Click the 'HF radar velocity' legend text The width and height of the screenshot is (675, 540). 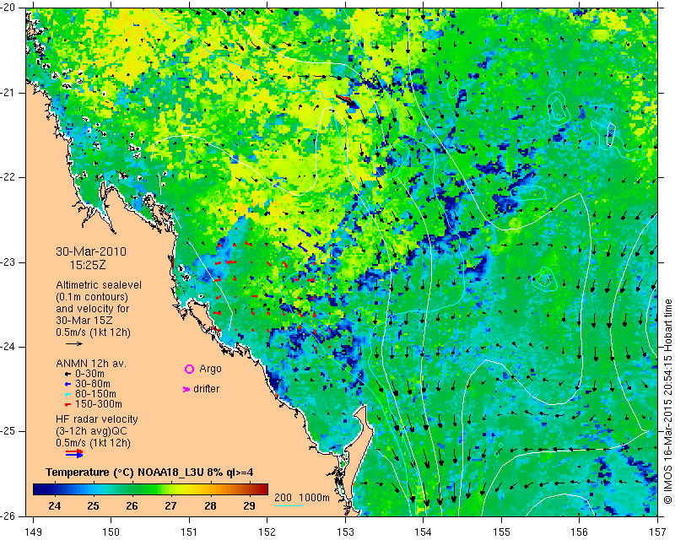coord(97,419)
